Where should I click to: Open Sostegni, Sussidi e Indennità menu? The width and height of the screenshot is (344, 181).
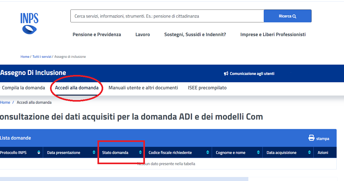pyautogui.click(x=195, y=35)
